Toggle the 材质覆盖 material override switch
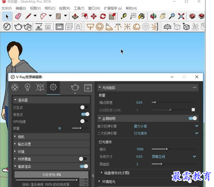The image size is (214, 187). click(x=83, y=159)
